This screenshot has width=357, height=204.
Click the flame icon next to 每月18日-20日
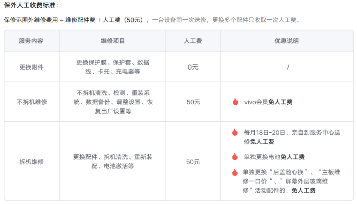[x=235, y=133]
